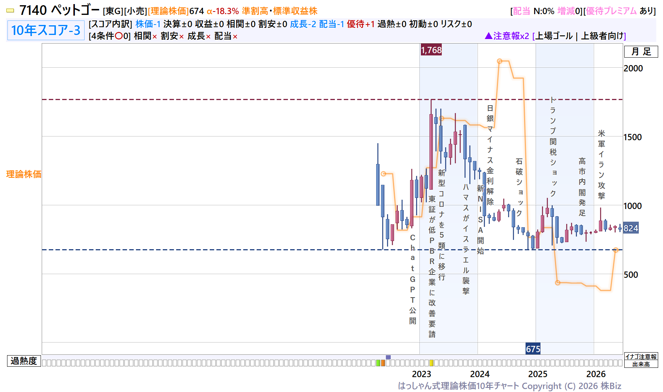Click the 成長-2 score item
Image resolution: width=663 pixels, height=392 pixels.
tap(303, 24)
